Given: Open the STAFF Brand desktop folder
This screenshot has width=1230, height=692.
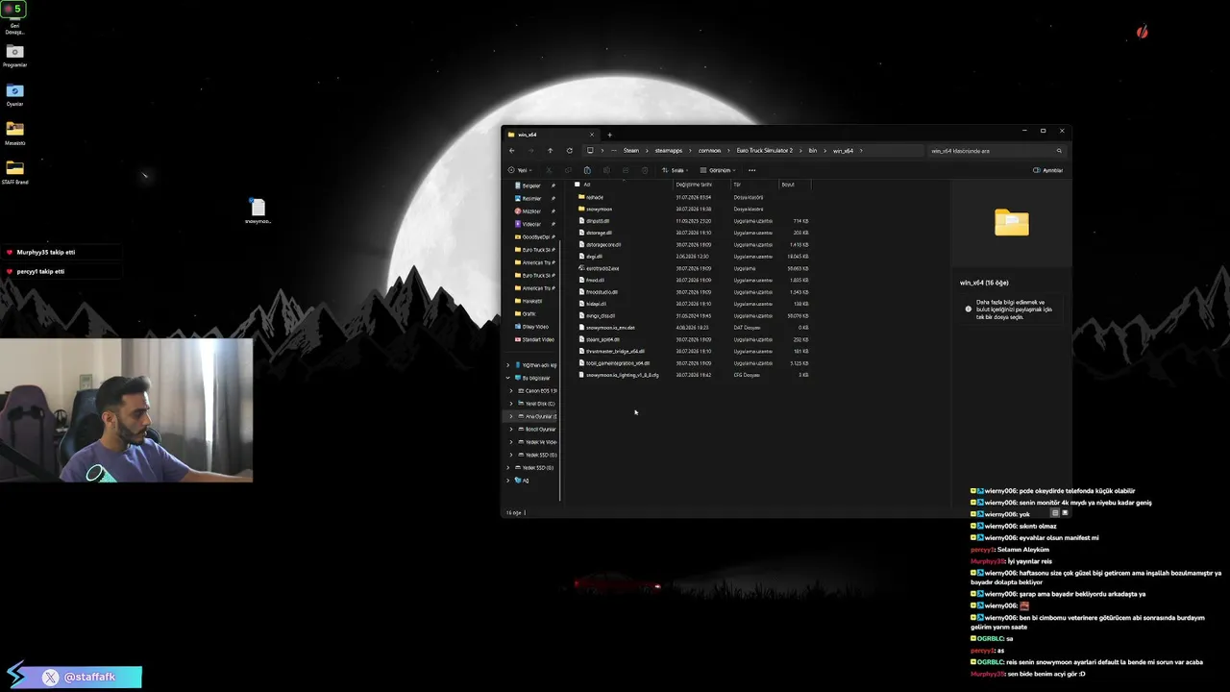Looking at the screenshot, I should 14,172.
